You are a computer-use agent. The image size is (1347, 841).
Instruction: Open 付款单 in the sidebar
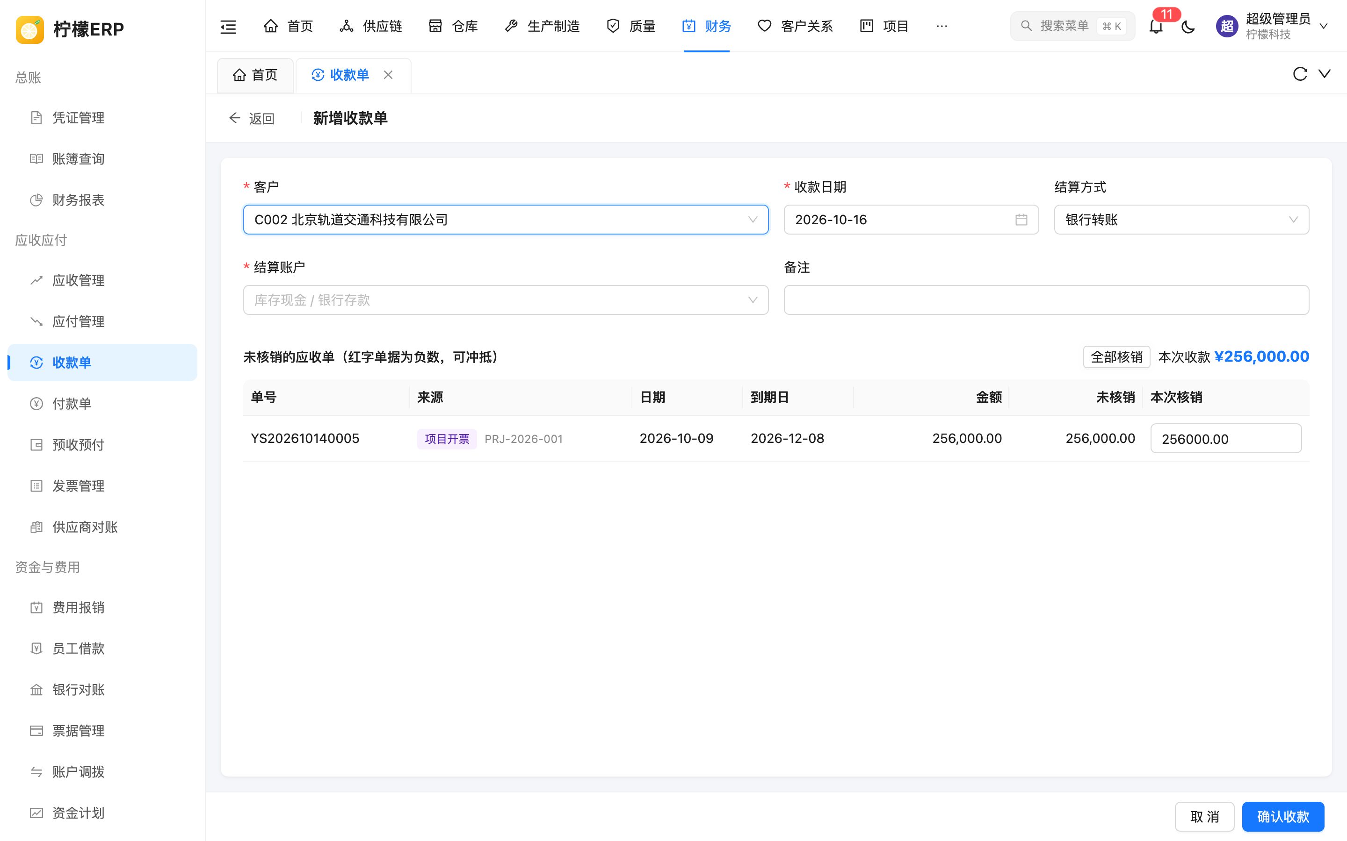102,404
